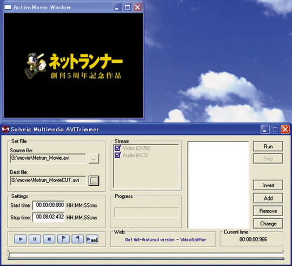Image resolution: width=292 pixels, height=266 pixels.
Task: Click the Run button
Action: click(268, 146)
